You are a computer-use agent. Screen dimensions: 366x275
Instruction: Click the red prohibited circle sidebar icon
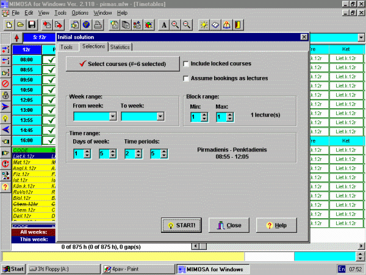5,84
